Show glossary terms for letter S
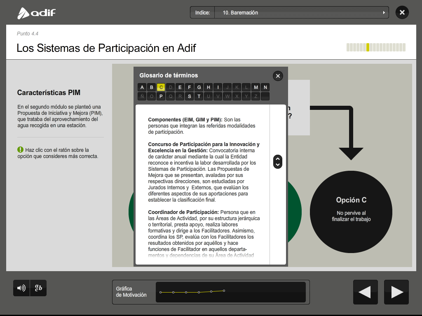 [190, 96]
